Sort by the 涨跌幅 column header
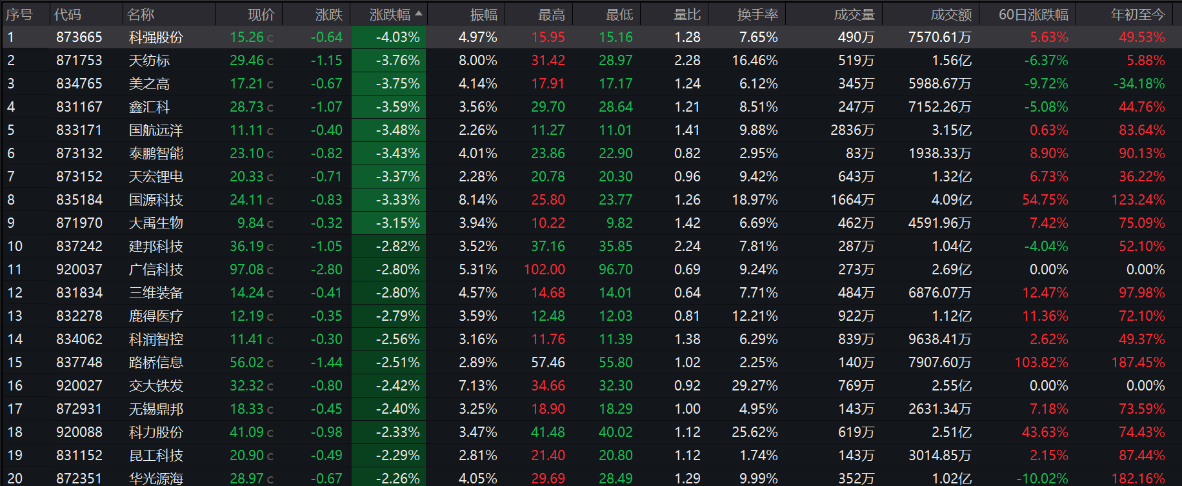The width and height of the screenshot is (1182, 486). 390,14
